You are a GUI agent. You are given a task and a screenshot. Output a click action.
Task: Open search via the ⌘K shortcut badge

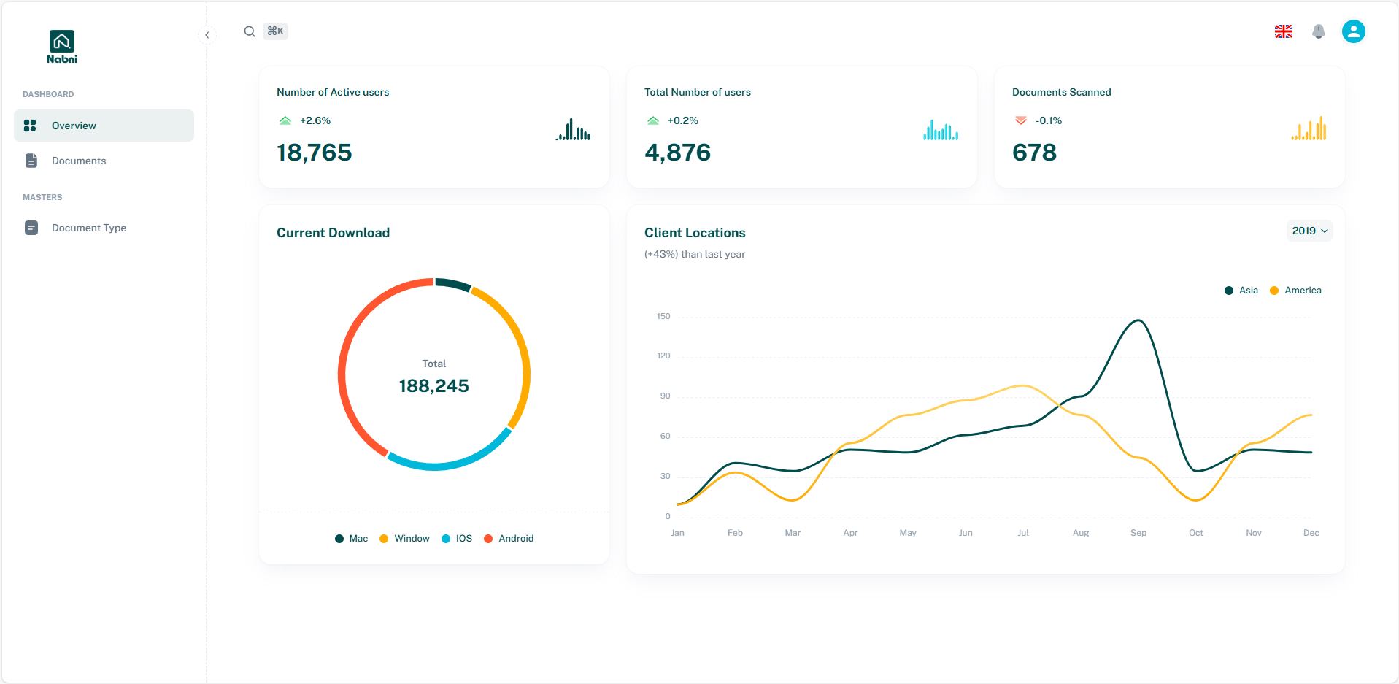coord(275,31)
